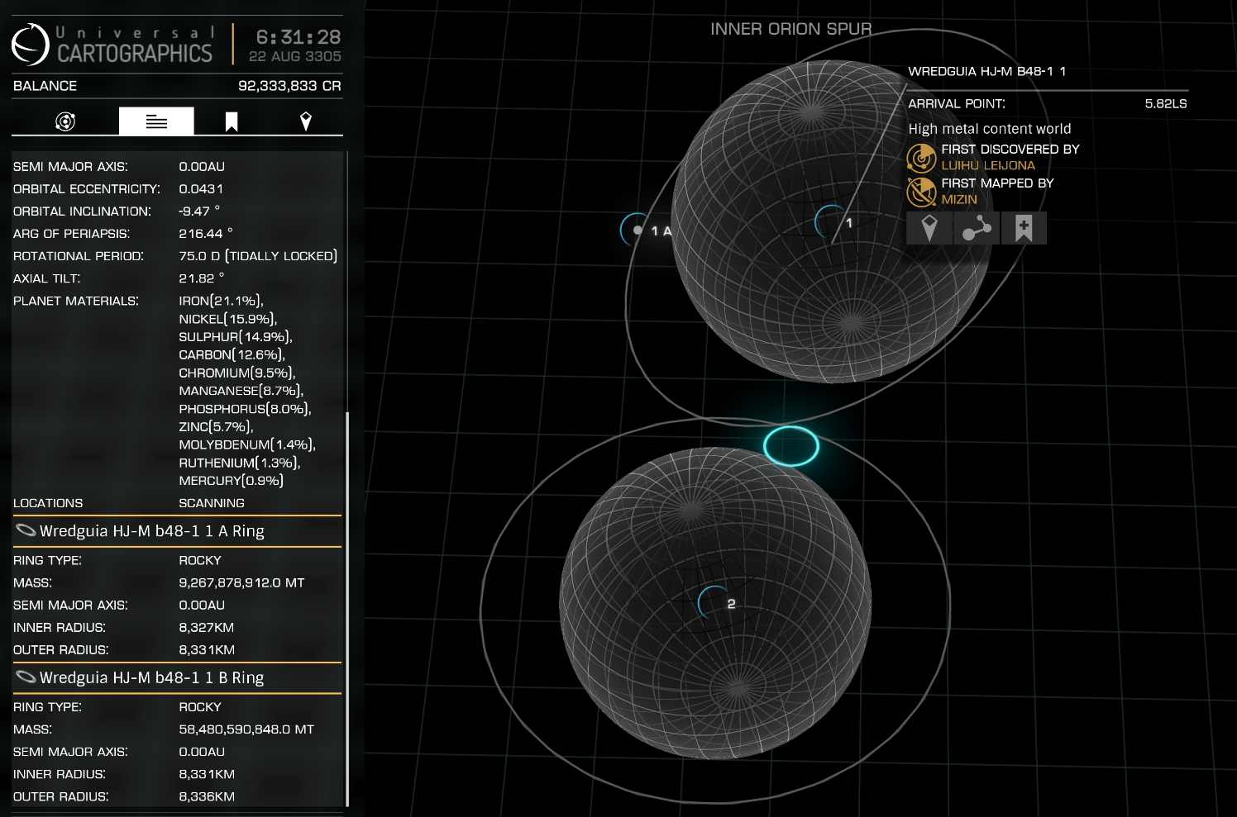
Task: Click the CHROMIUM(9.5%) material entry
Action: pyautogui.click(x=237, y=373)
